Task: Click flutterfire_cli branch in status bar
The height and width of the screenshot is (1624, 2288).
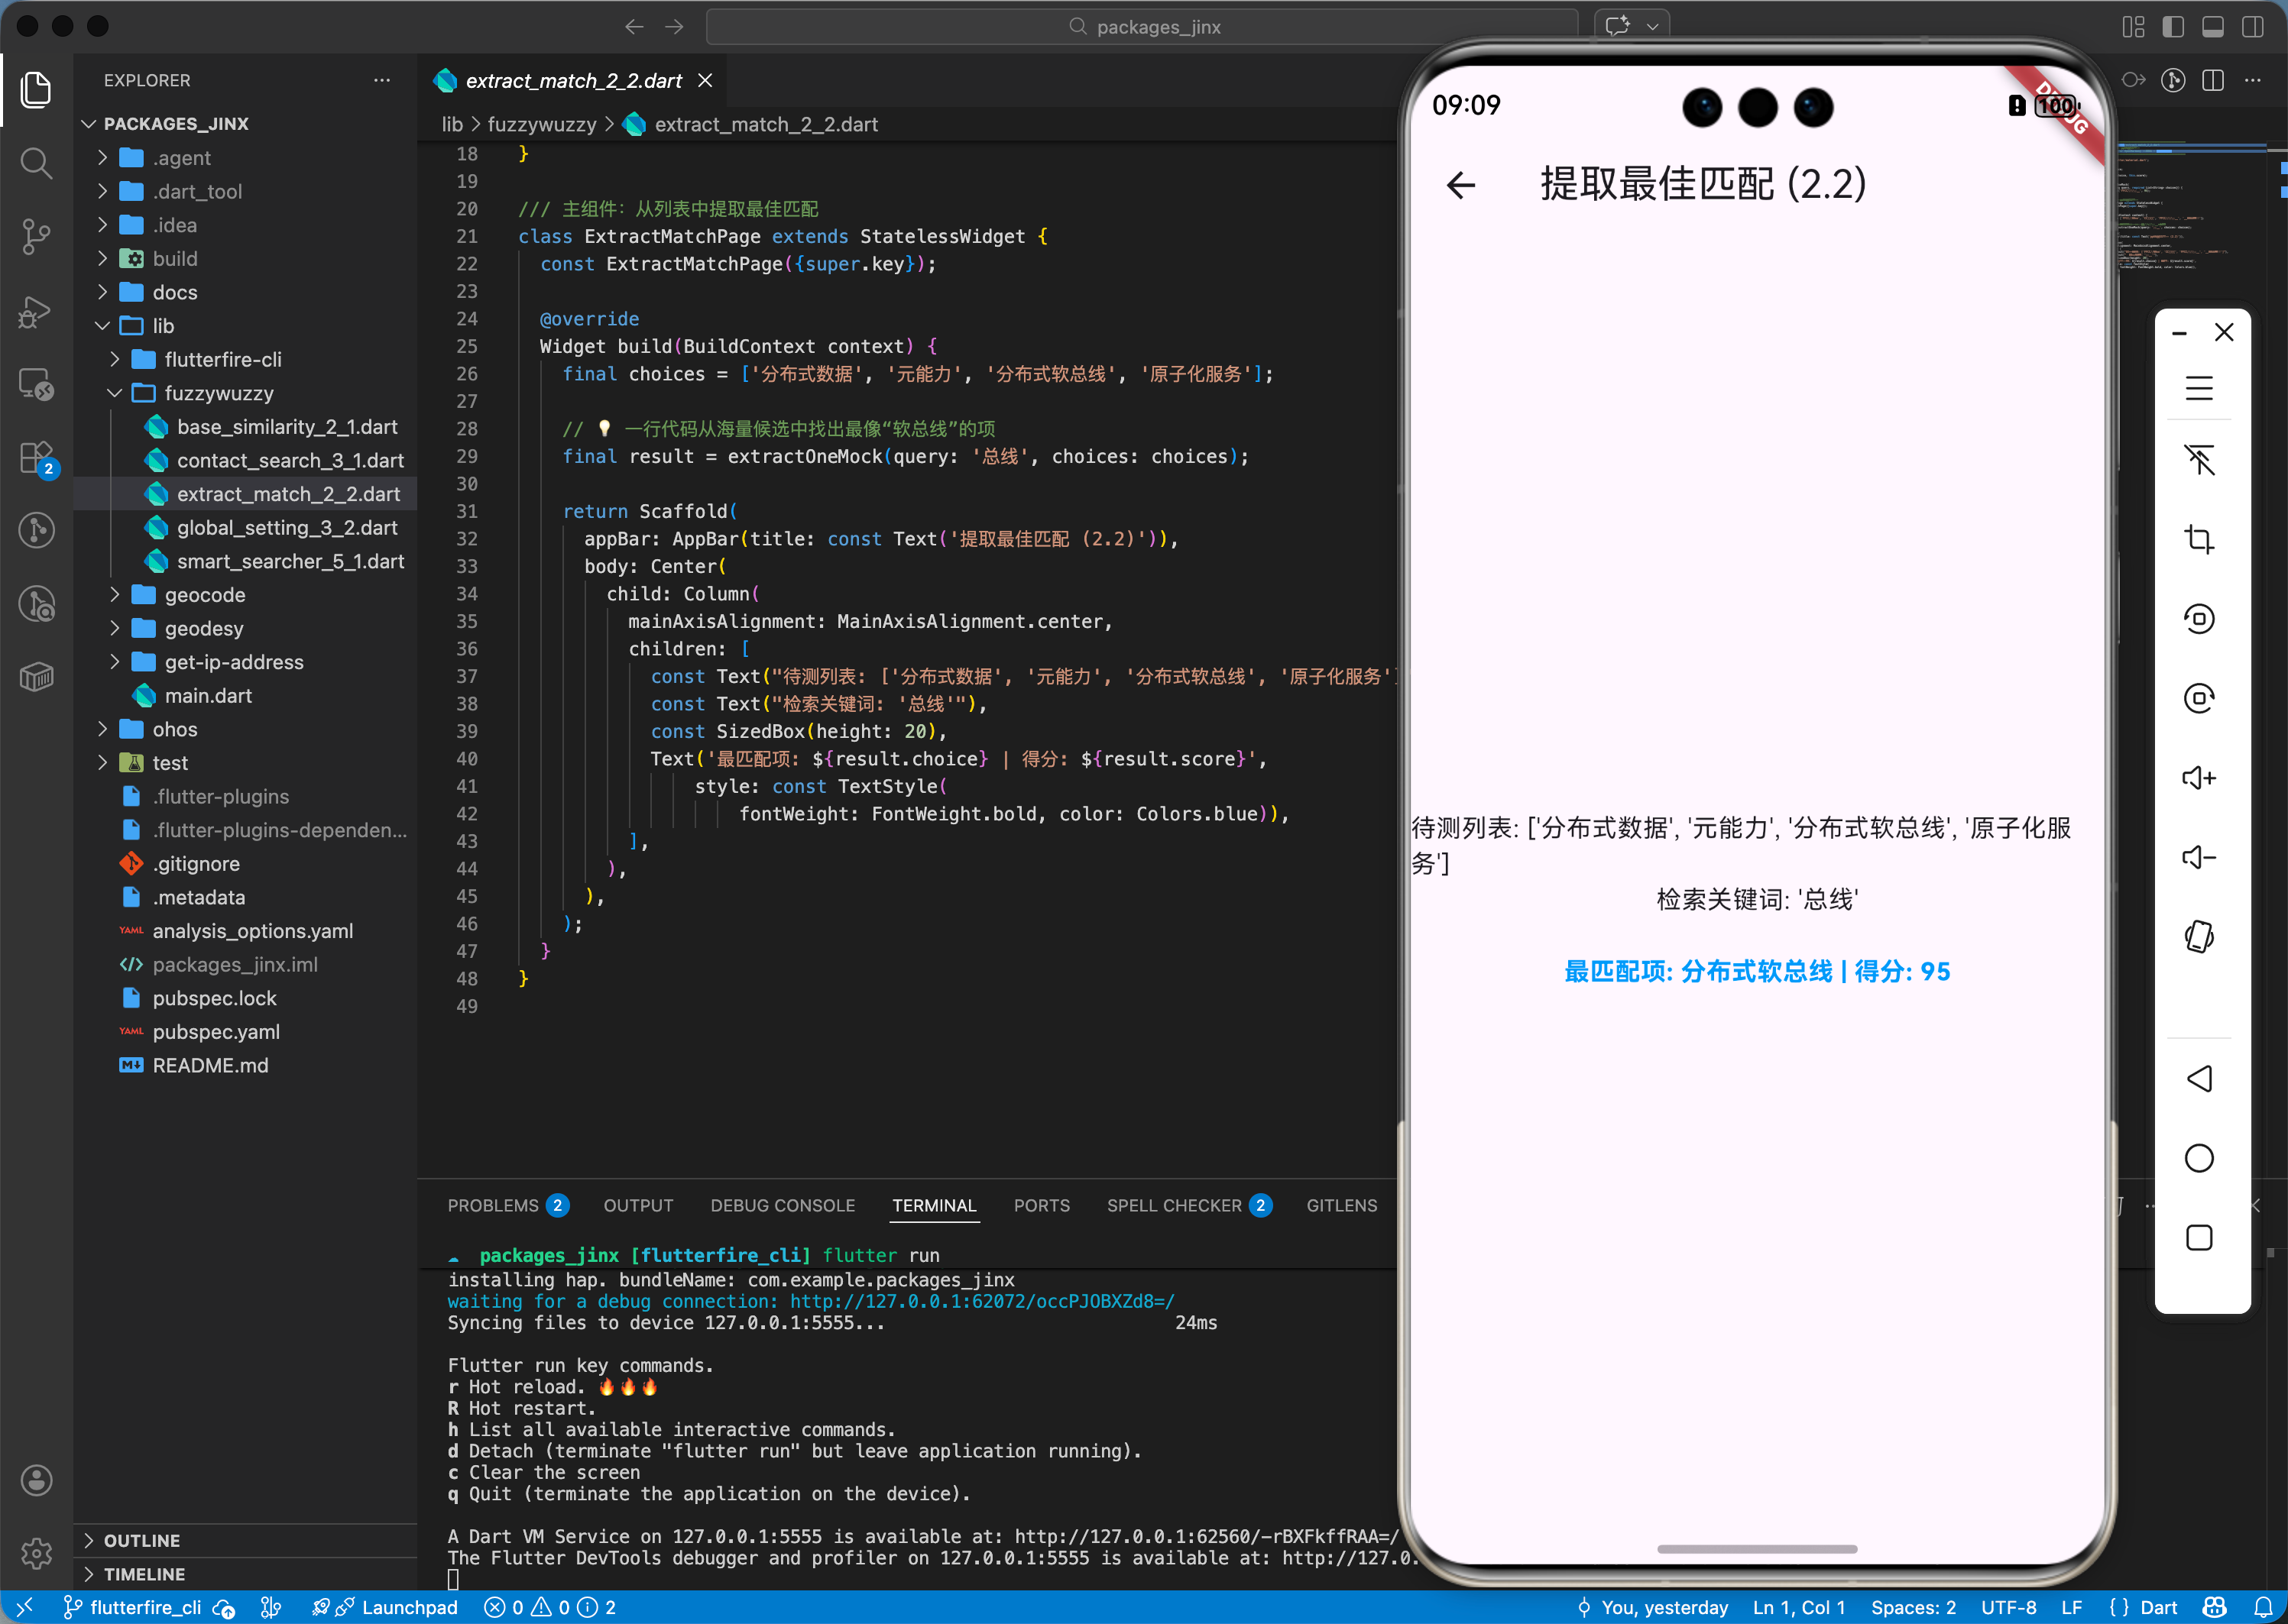Action: point(133,1607)
